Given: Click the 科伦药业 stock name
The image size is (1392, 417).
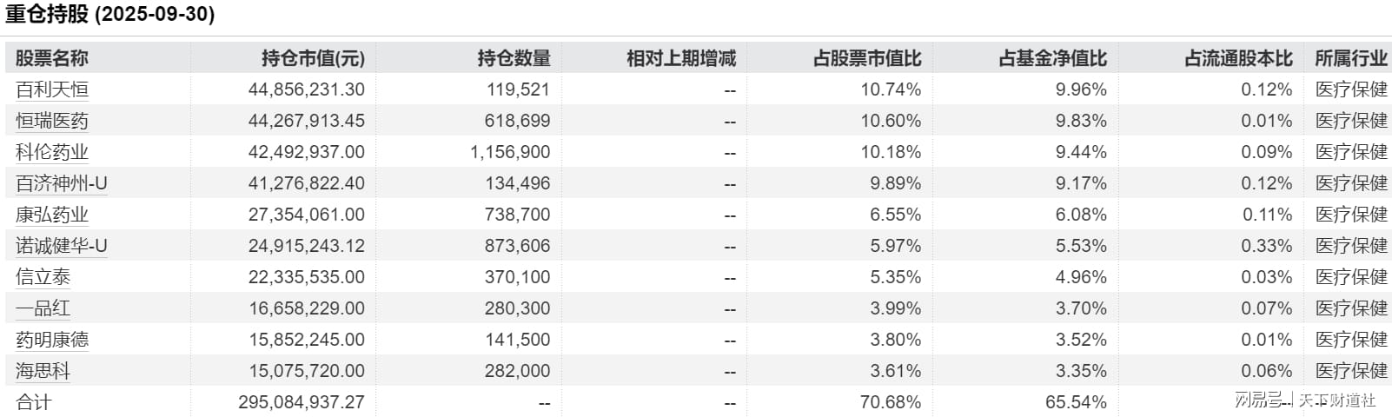Looking at the screenshot, I should pos(52,152).
